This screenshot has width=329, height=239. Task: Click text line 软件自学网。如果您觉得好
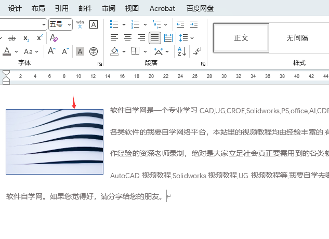pos(84,196)
